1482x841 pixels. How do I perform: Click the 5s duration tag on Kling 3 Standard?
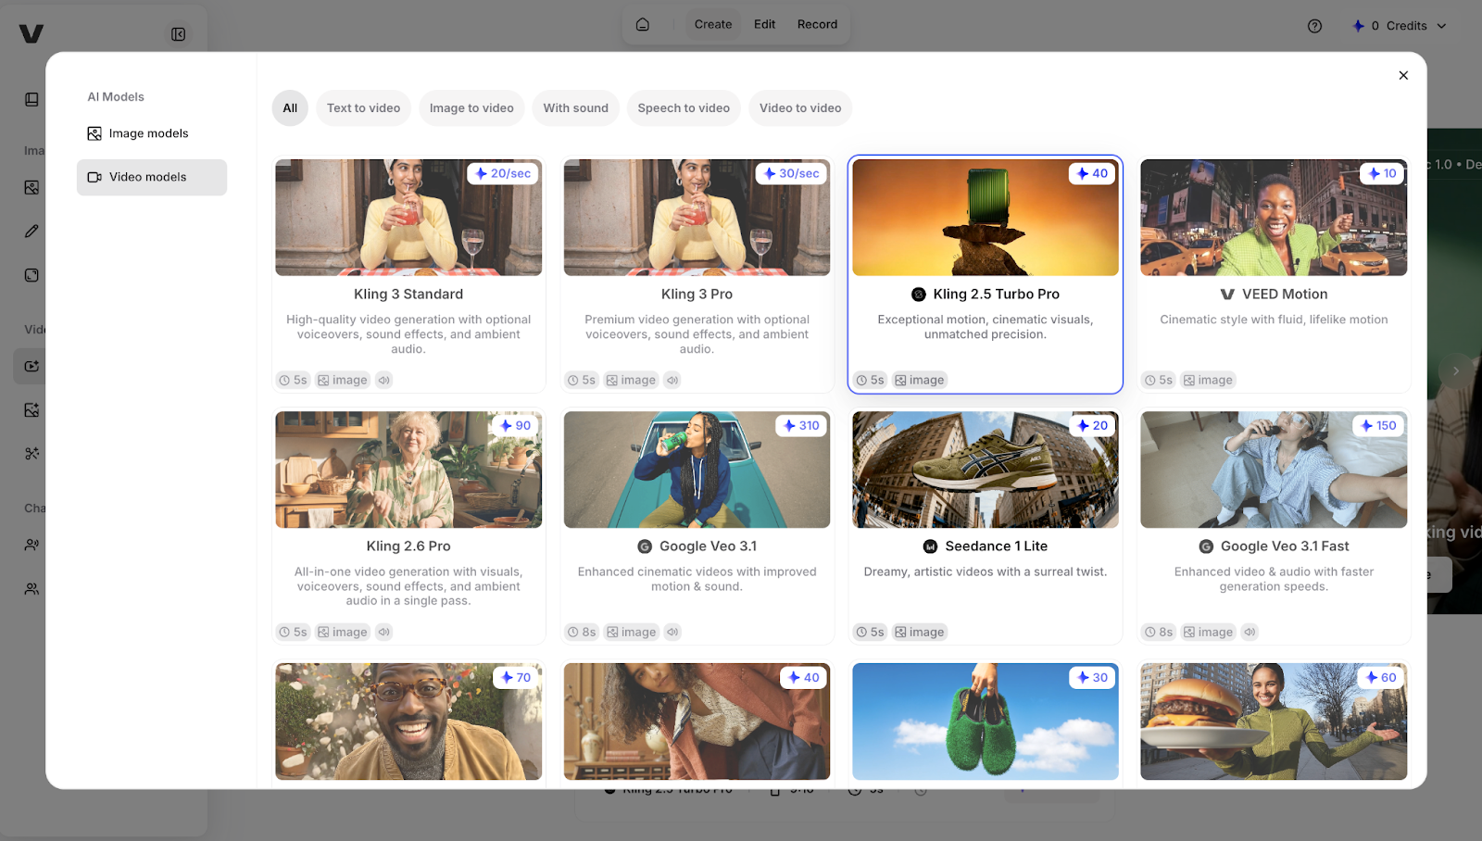point(293,380)
